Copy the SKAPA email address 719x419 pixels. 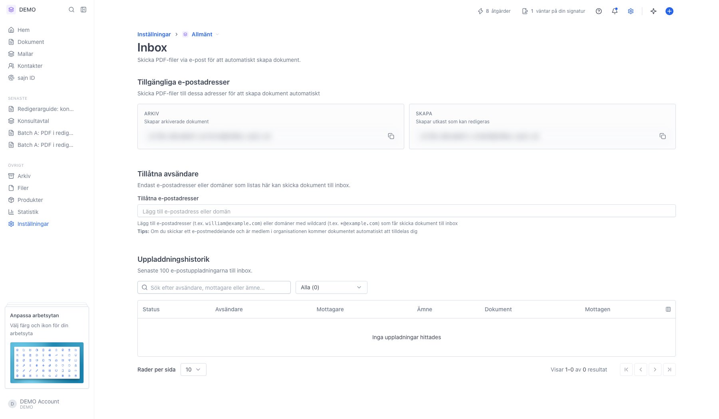(x=663, y=136)
